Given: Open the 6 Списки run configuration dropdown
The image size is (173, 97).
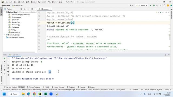Looking at the screenshot, I should 142,5.
